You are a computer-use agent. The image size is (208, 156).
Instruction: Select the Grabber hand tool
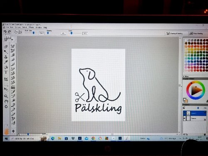6,102
